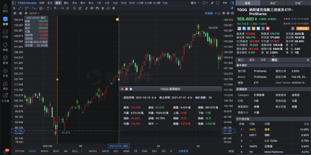The image size is (311, 155).
Task: Click the 2021/07/01 date marker on time axis
Action: tap(119, 146)
